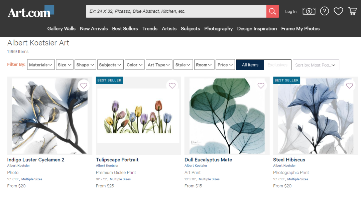Expand the Style filter
Viewport: 361px width, 202px height.
tap(183, 65)
